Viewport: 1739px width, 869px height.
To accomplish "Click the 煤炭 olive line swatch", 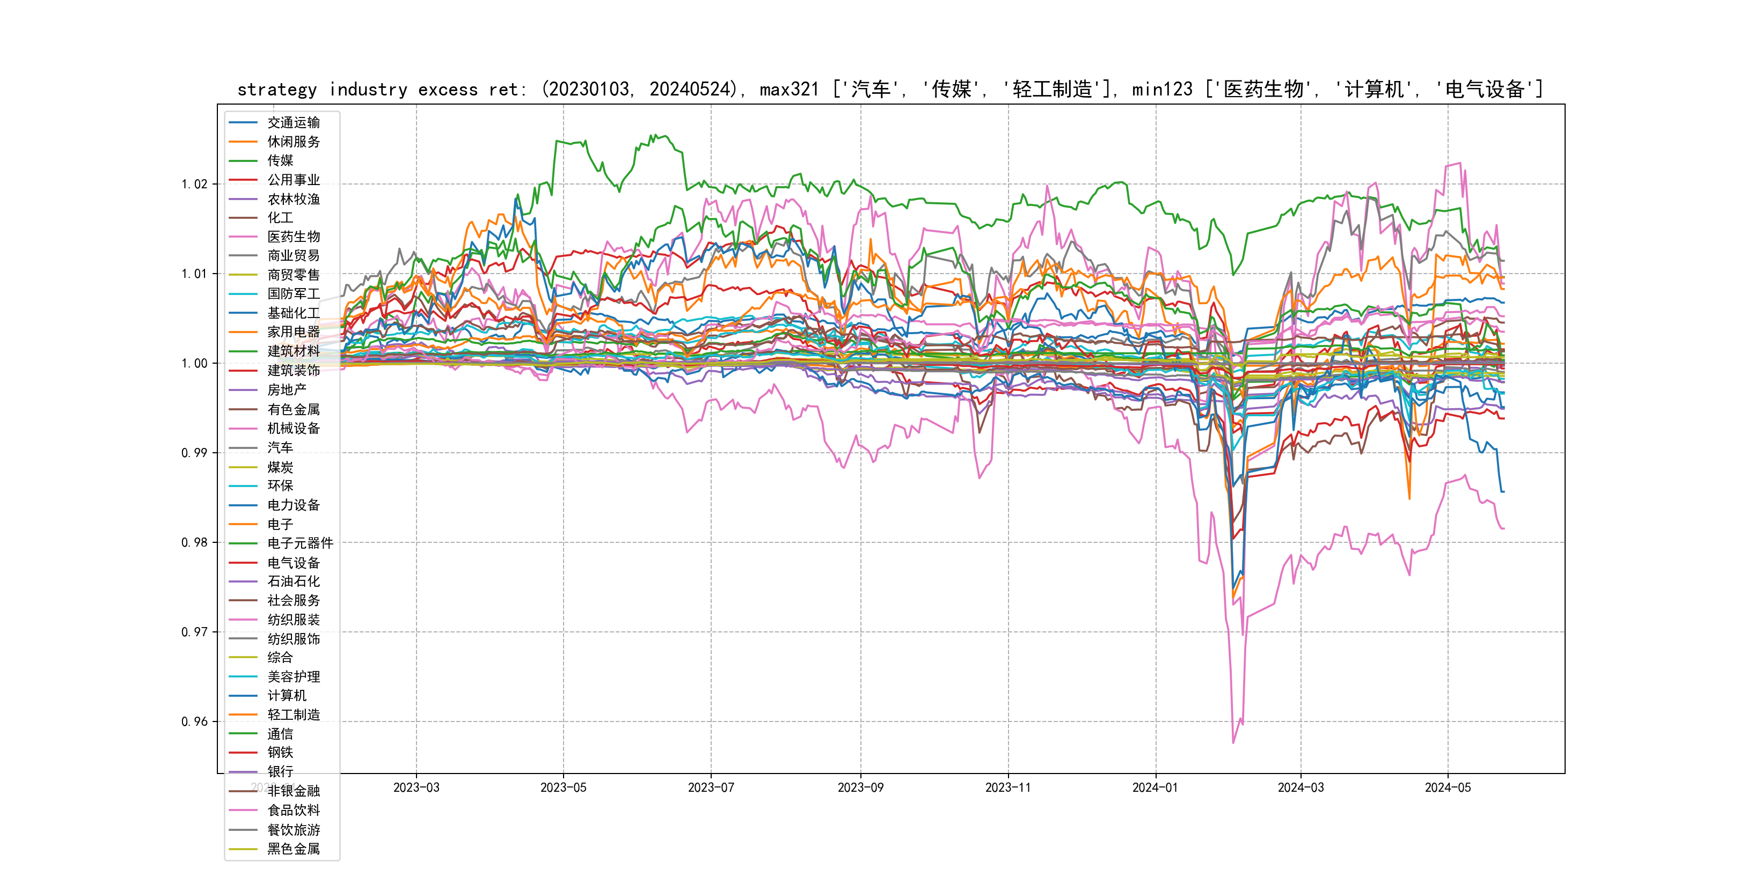I will click(243, 467).
